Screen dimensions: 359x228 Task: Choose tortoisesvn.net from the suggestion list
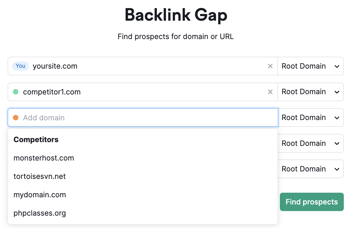40,176
